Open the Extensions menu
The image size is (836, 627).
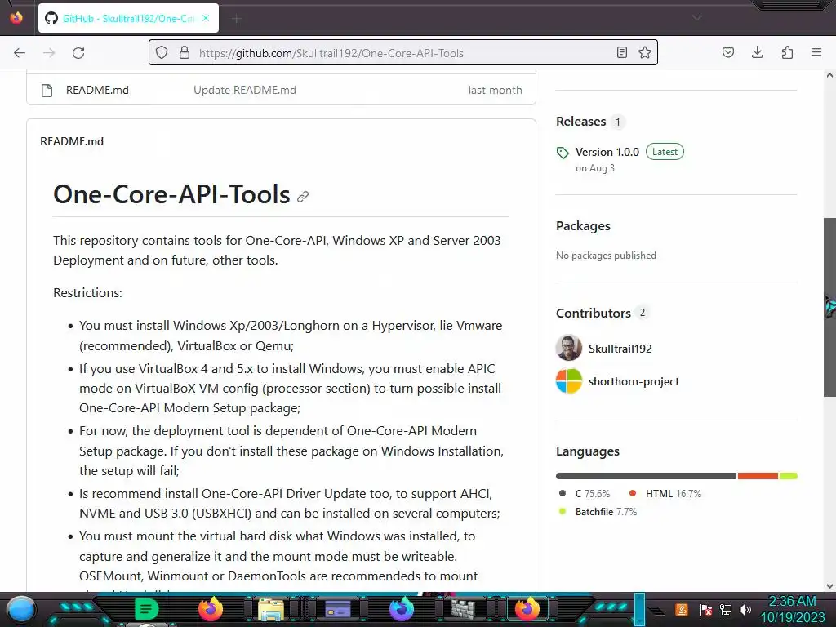click(787, 53)
